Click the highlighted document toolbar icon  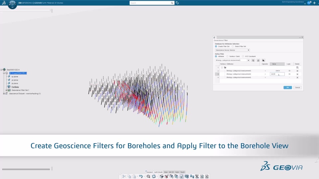coord(181,176)
